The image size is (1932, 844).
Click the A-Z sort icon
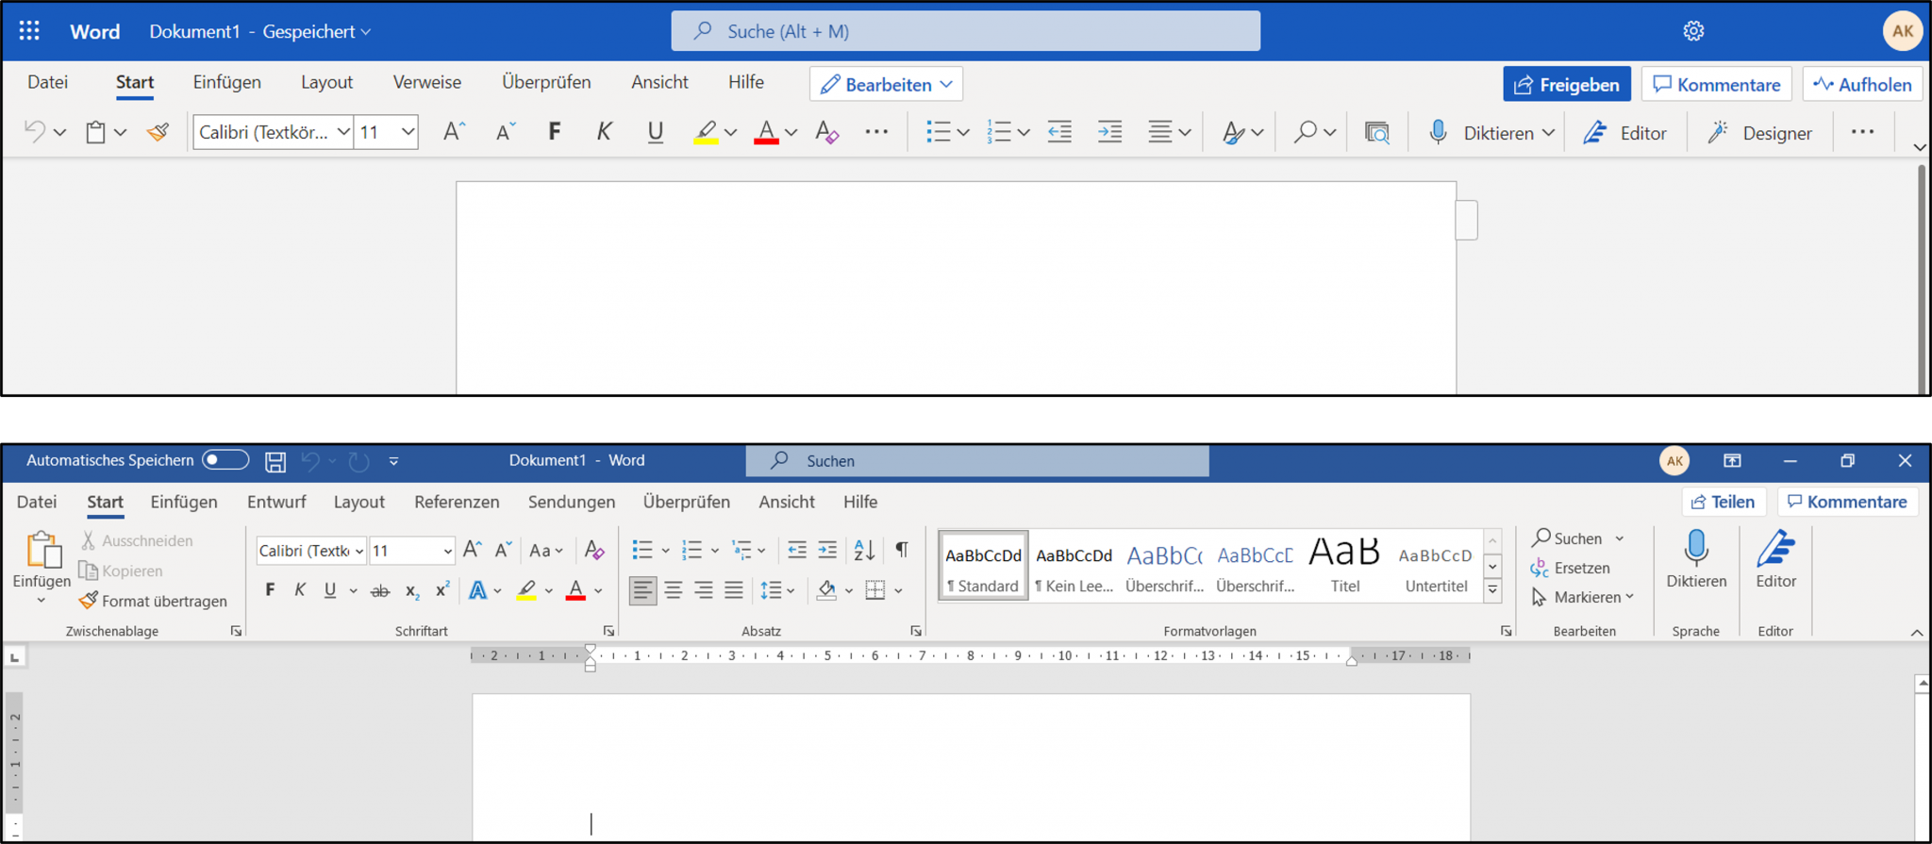863,550
